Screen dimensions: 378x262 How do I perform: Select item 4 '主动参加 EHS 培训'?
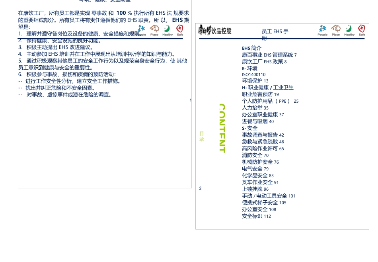tap(96, 54)
